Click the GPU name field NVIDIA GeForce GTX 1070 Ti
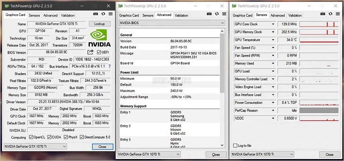 [x=57, y=24]
